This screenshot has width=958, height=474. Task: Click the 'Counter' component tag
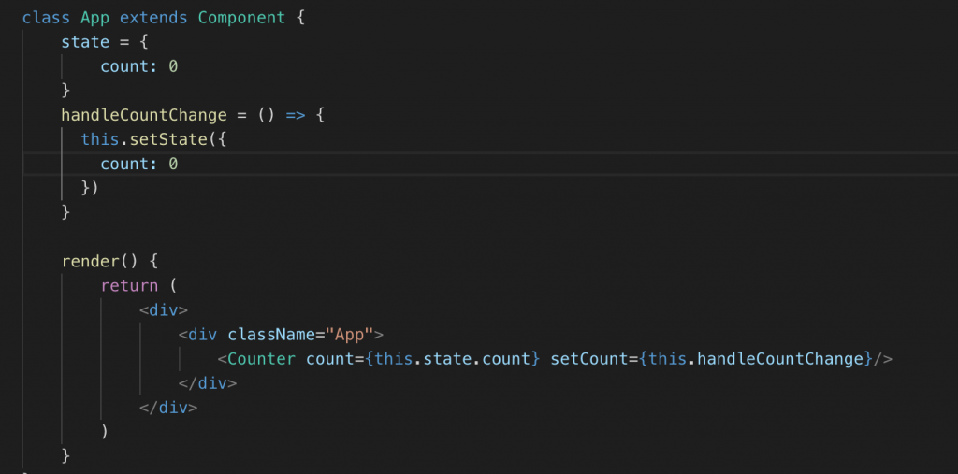point(261,359)
